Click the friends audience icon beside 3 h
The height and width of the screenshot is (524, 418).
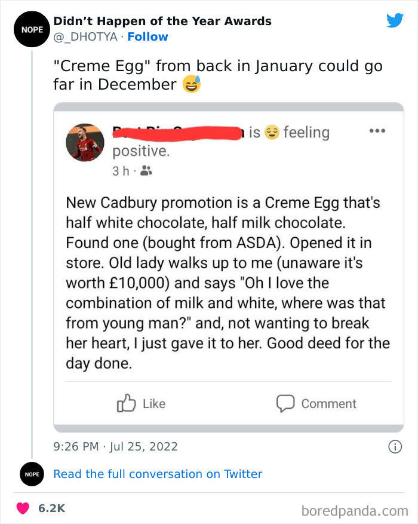[145, 171]
